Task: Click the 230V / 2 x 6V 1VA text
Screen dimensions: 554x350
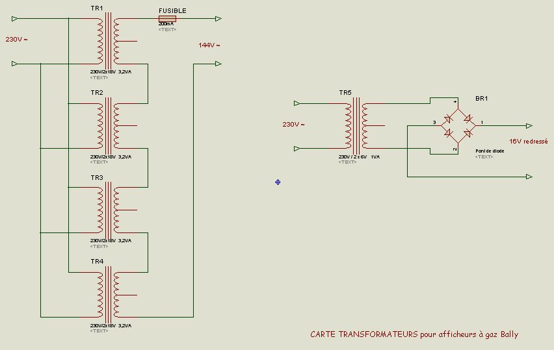Action: [x=359, y=156]
